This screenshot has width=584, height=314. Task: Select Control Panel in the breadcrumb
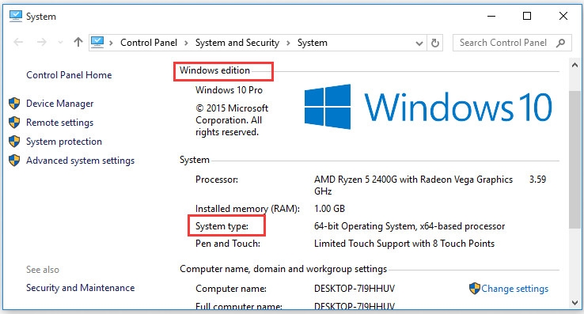149,43
